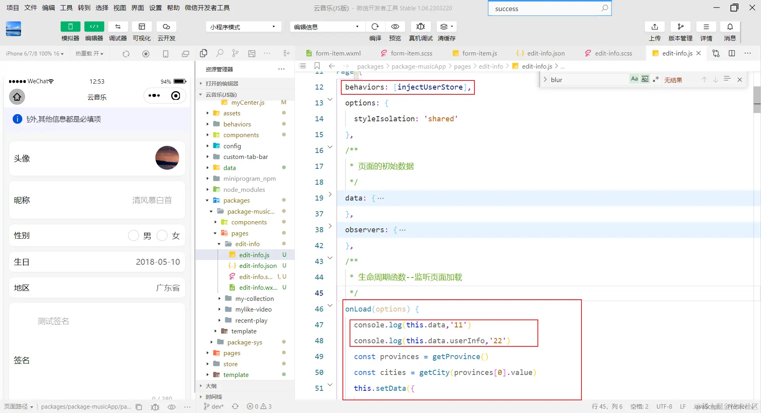Image resolution: width=761 pixels, height=413 pixels.
Task: Toggle the debugger panel button
Action: pos(118,27)
